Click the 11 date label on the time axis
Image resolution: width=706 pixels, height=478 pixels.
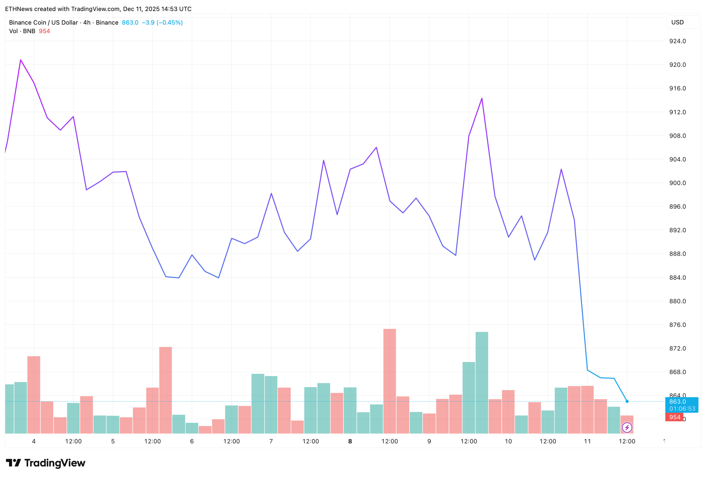pos(587,441)
